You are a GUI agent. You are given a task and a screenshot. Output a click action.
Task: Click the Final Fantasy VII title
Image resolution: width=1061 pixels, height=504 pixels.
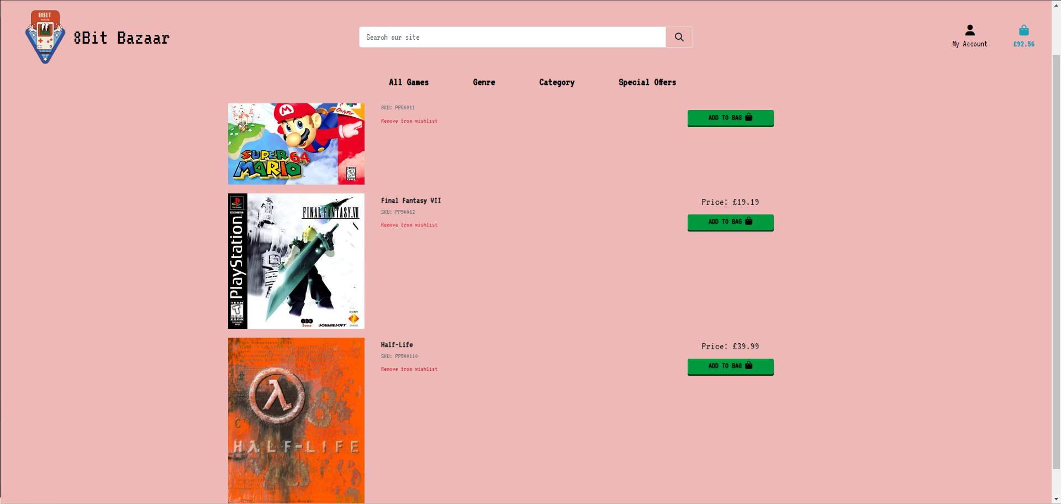point(411,201)
